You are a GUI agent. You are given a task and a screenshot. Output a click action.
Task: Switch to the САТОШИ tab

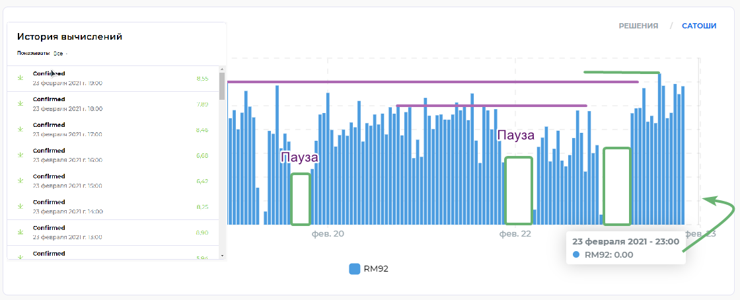click(x=699, y=26)
